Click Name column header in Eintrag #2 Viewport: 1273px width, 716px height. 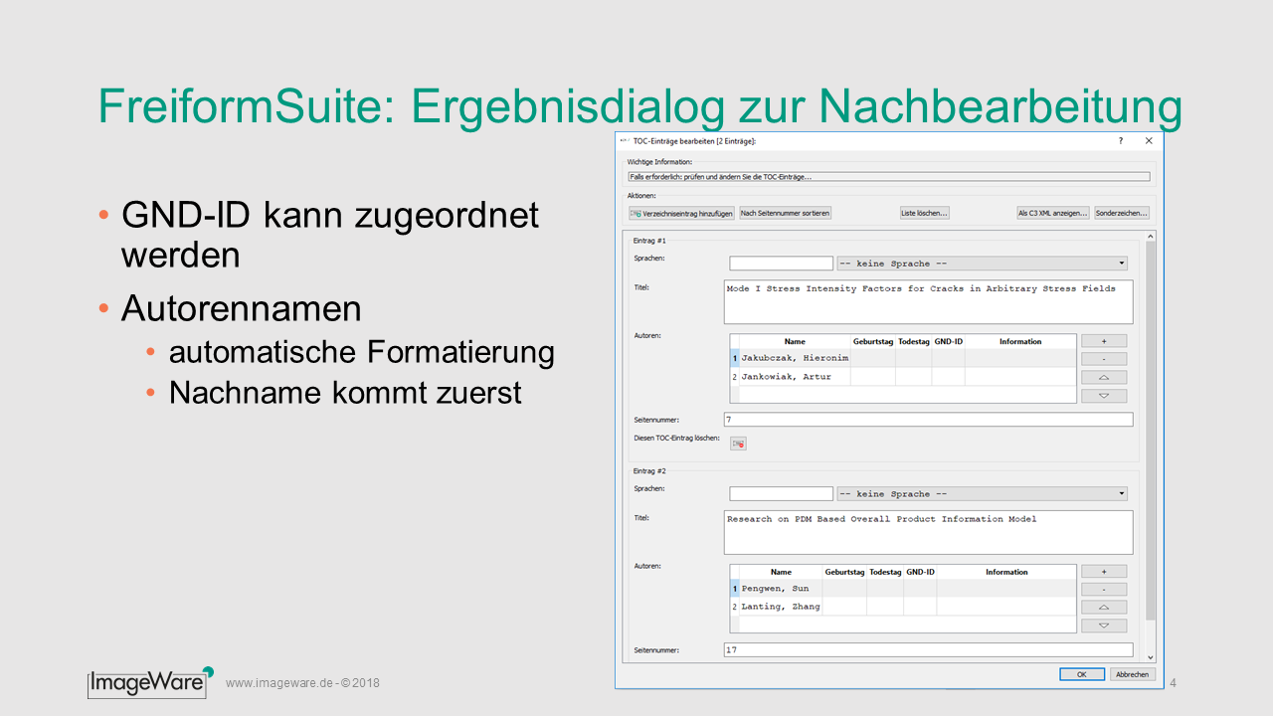pos(781,572)
